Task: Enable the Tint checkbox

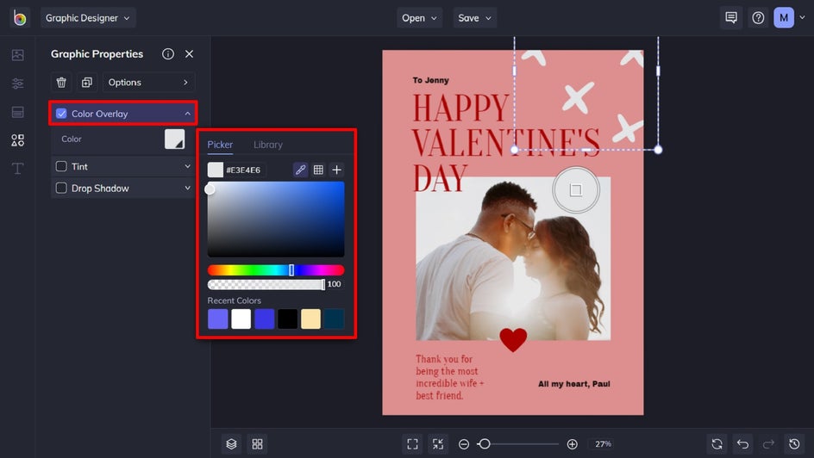Action: click(x=61, y=166)
